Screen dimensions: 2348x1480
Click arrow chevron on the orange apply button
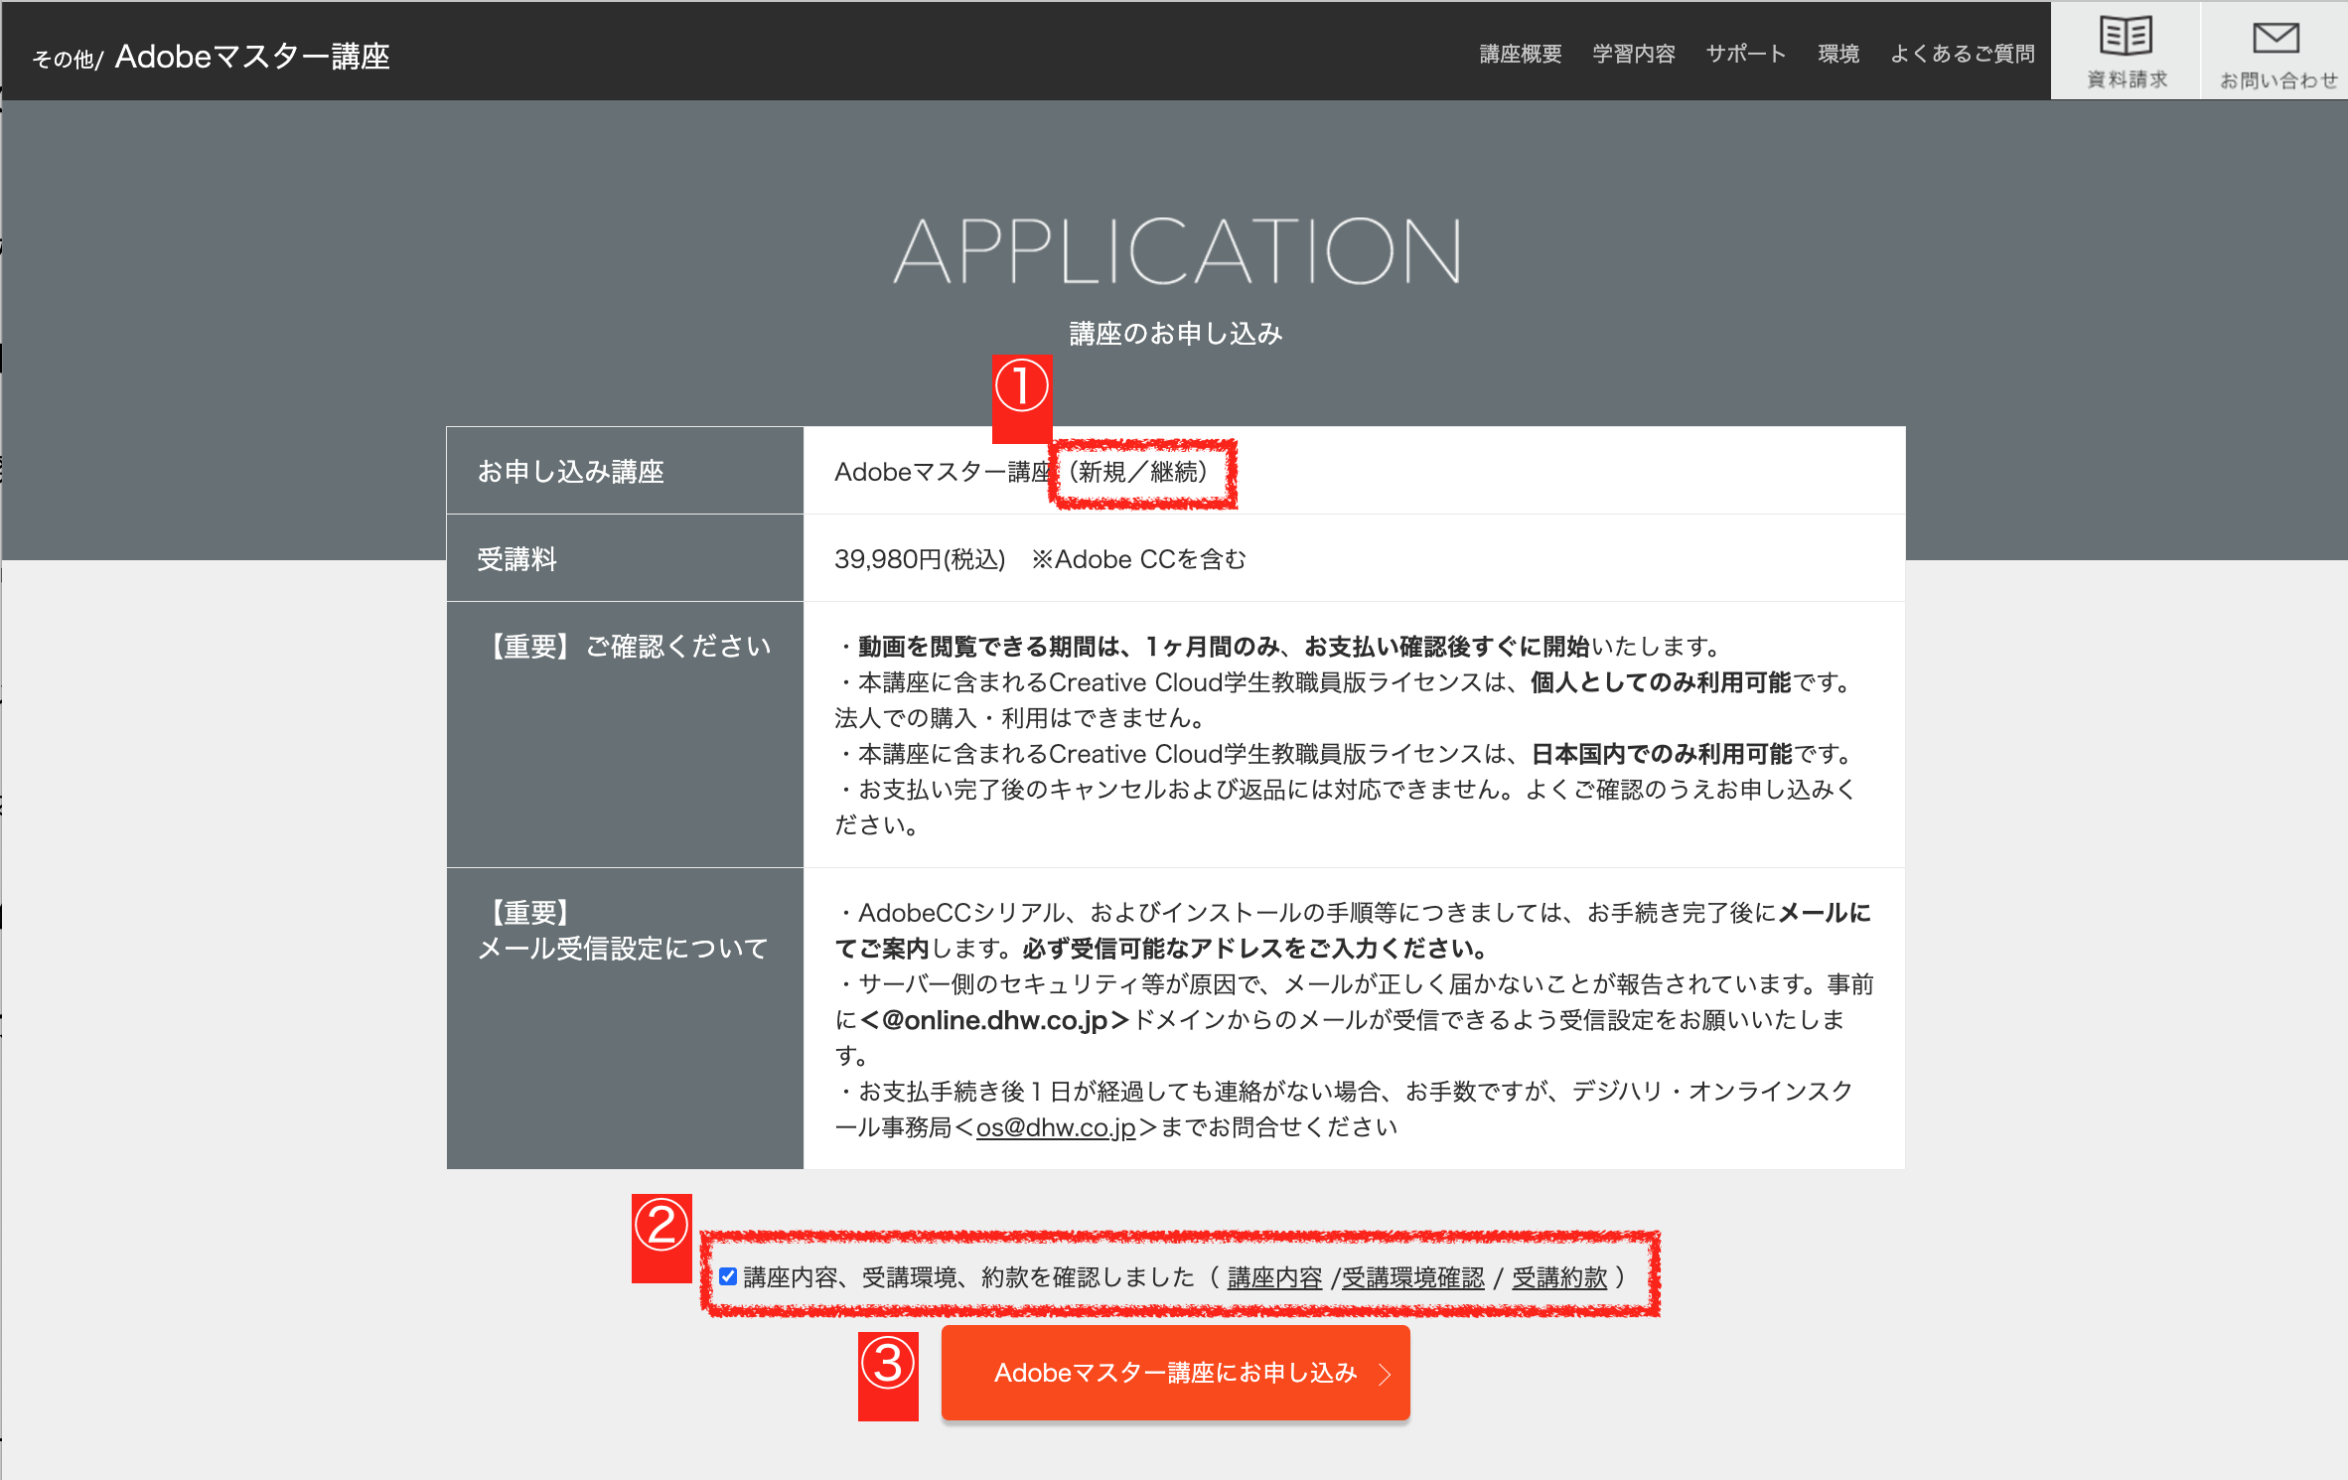pyautogui.click(x=1385, y=1374)
